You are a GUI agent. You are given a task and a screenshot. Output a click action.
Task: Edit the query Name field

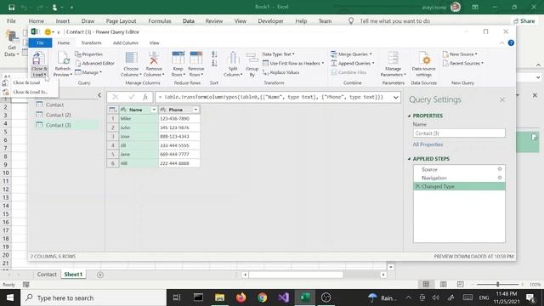click(x=459, y=133)
